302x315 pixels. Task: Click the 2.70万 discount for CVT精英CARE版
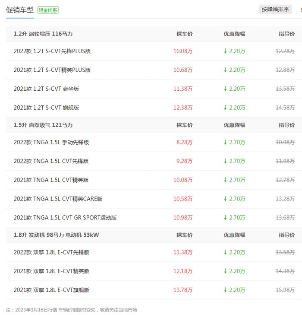[x=234, y=199]
